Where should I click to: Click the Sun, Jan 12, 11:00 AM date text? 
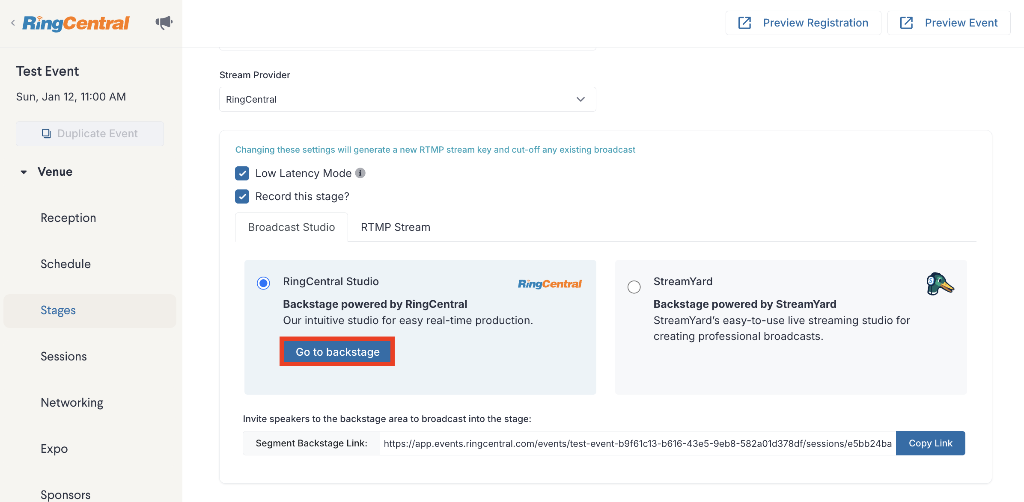(71, 97)
